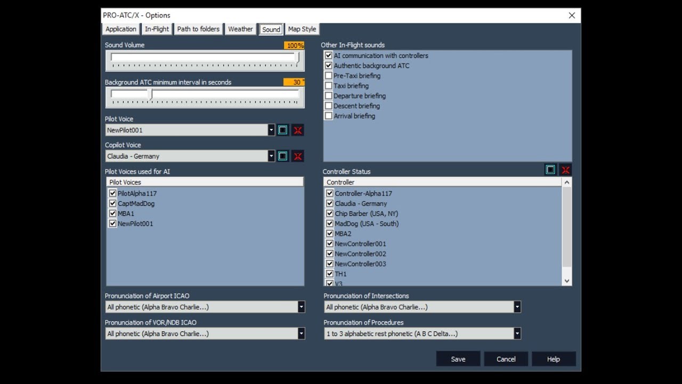Open the Copilot Voice dropdown
Screen dimensions: 682x384
click(x=271, y=156)
